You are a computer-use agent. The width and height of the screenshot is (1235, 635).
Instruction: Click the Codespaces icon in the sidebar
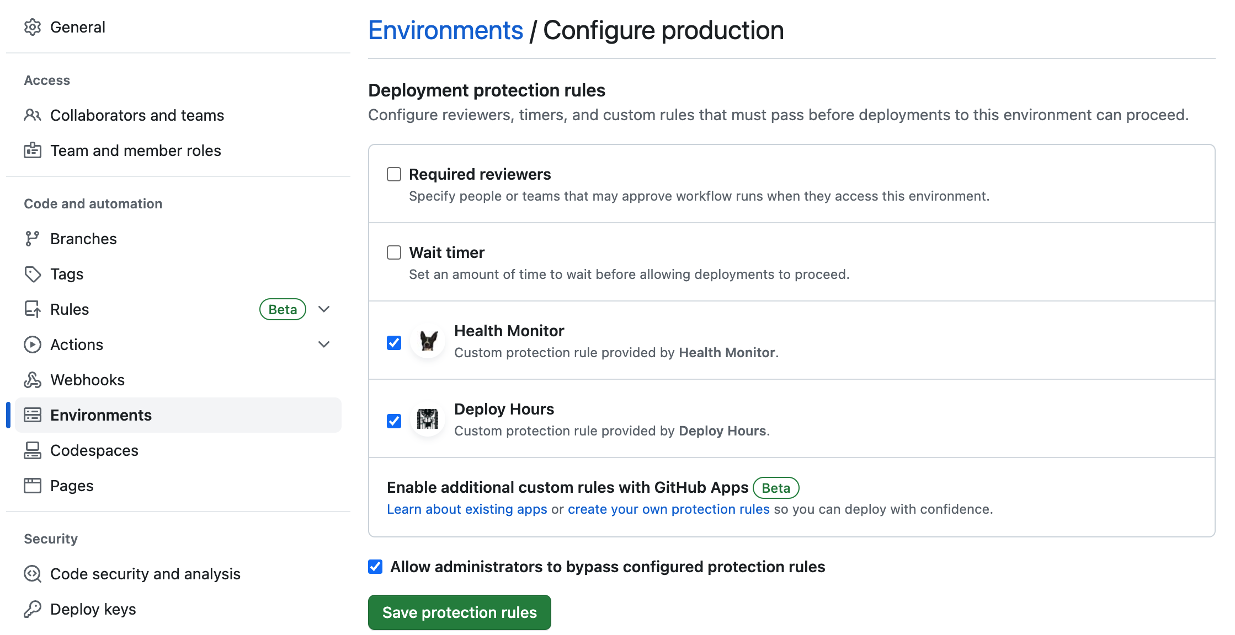click(33, 450)
